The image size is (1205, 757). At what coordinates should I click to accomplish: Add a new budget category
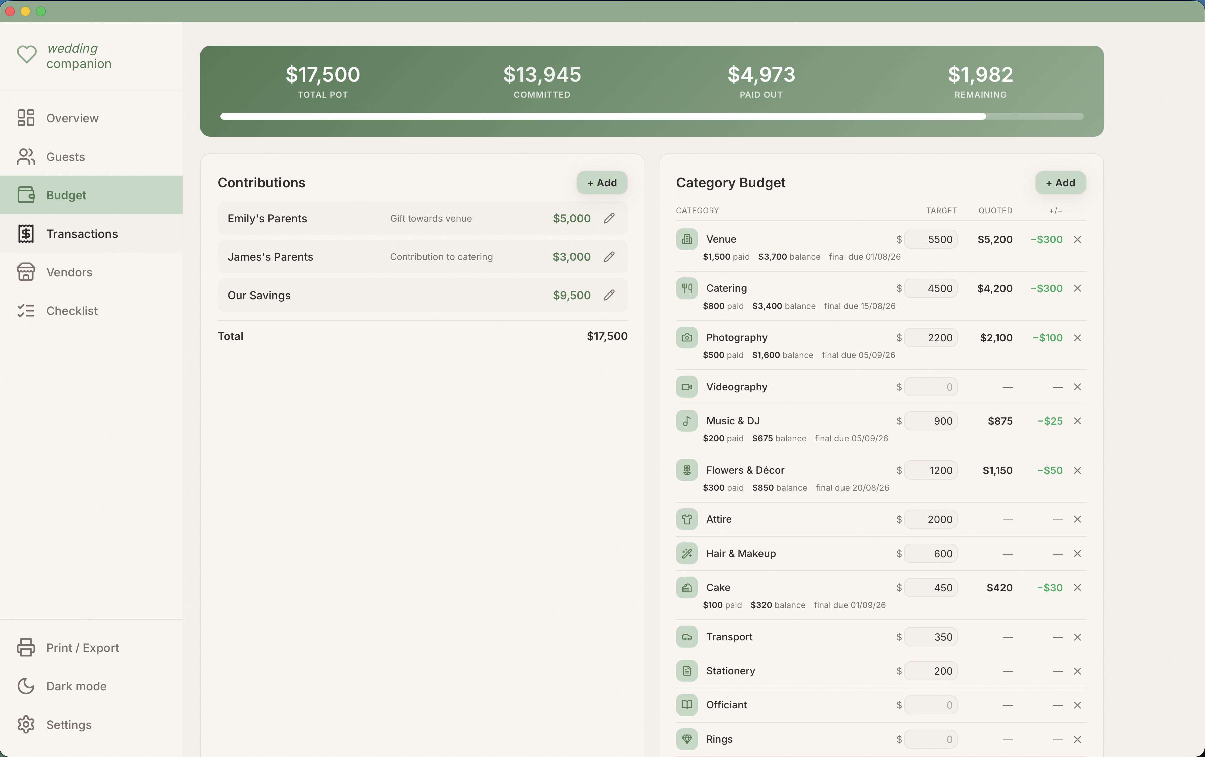click(1060, 183)
